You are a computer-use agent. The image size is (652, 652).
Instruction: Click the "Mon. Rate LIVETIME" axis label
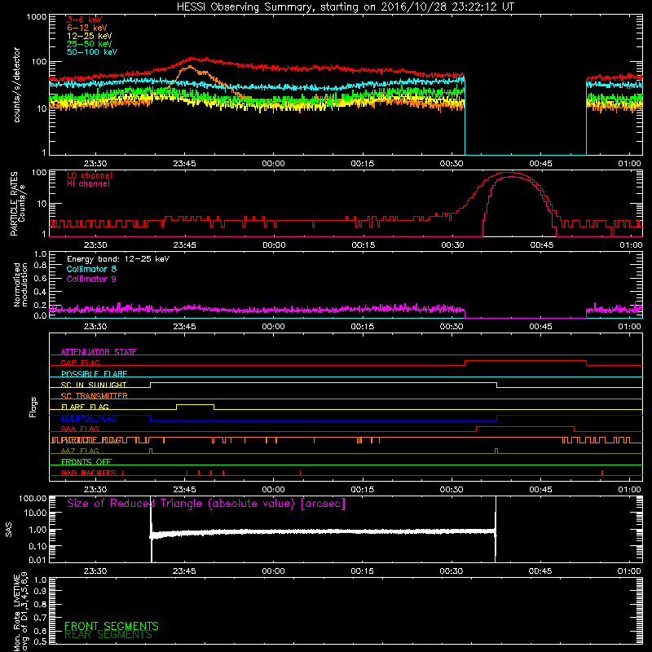tap(16, 613)
